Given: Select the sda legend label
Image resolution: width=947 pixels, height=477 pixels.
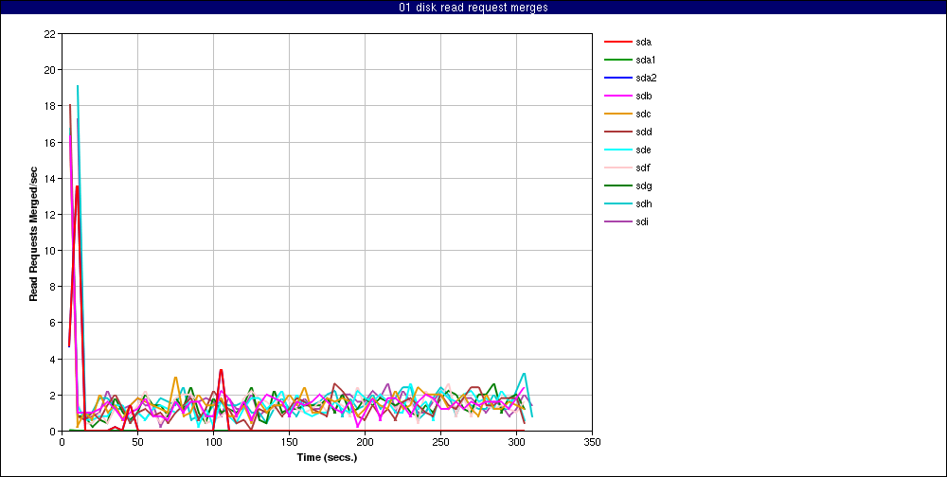Looking at the screenshot, I should click(x=643, y=43).
